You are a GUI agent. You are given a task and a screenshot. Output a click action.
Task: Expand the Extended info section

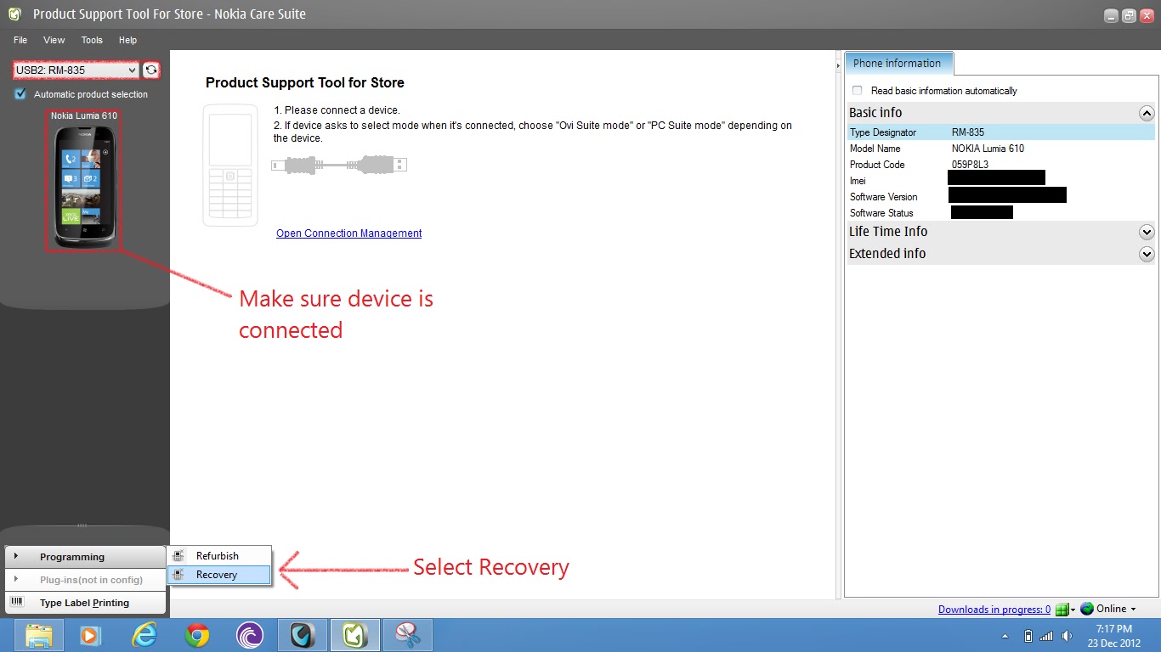[1147, 254]
